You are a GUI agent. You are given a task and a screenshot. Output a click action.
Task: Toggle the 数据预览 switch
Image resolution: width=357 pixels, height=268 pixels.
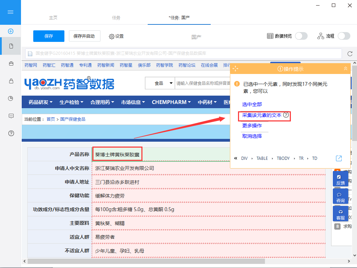301,36
